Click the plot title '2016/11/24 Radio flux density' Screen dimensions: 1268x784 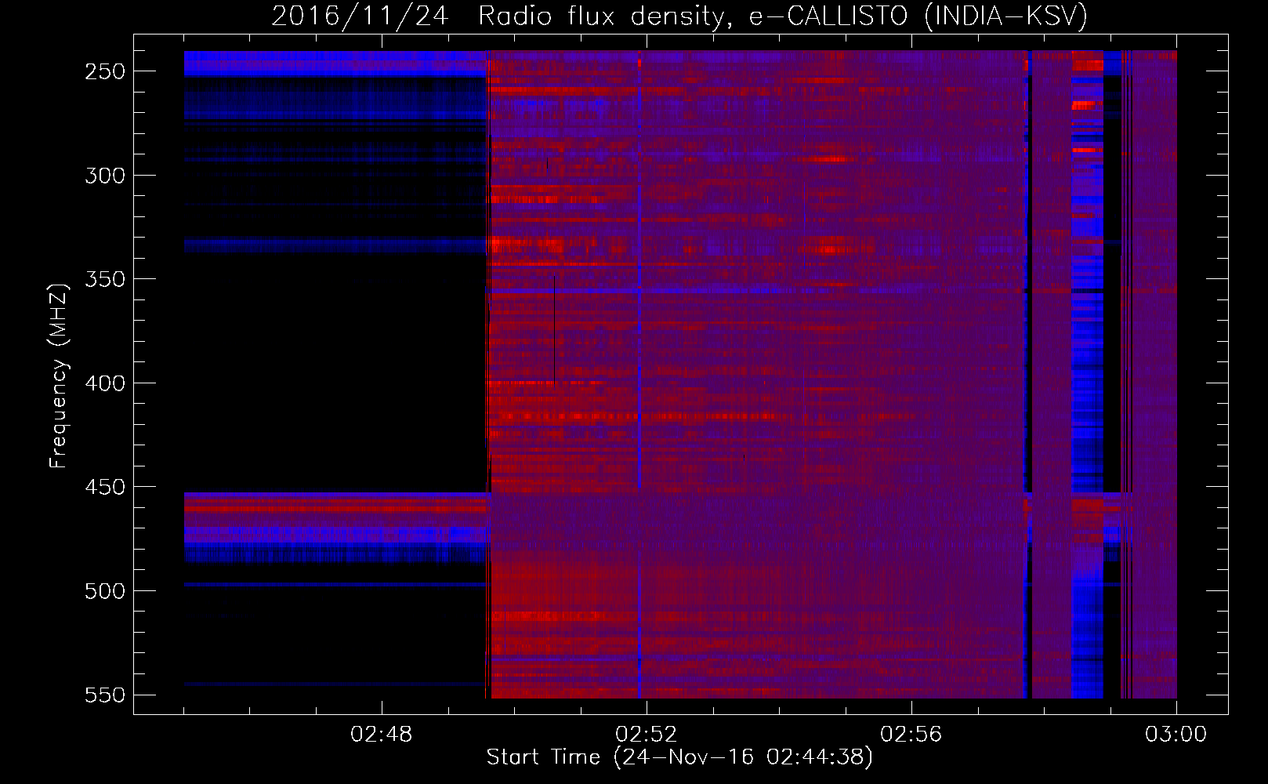(679, 16)
